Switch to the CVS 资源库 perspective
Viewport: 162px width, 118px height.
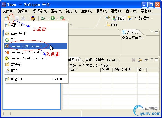pyautogui.click(x=141, y=18)
